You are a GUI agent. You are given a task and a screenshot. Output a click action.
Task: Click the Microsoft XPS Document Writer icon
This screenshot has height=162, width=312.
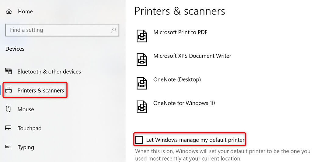142,59
